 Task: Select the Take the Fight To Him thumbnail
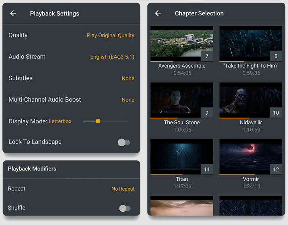tap(251, 43)
